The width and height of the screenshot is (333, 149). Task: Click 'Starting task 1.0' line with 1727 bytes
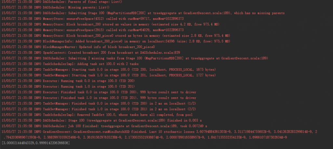point(109,75)
